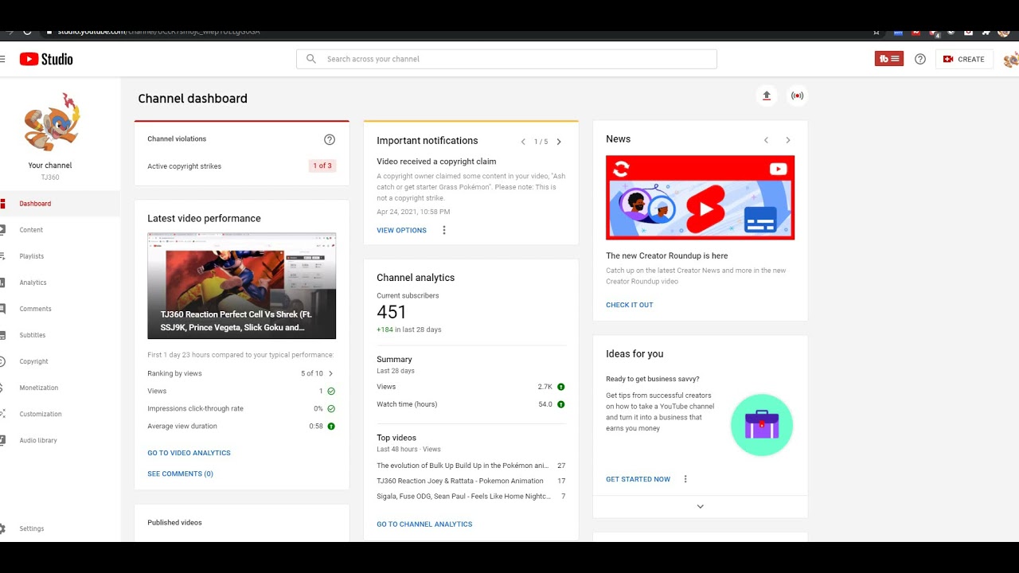This screenshot has height=573, width=1019.
Task: Expand the Ideas for you card with the down chevron
Action: coord(701,506)
